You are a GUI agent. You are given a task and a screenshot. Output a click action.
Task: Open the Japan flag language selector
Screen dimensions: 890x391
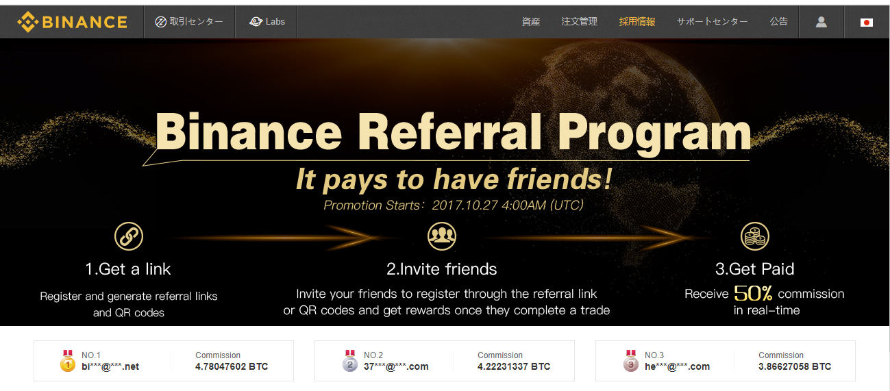866,22
